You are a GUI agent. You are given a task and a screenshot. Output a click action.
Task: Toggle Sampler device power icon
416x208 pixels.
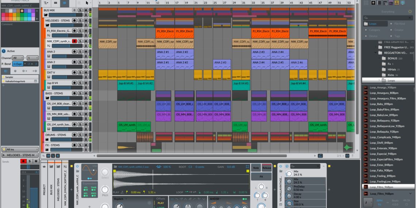77,166
